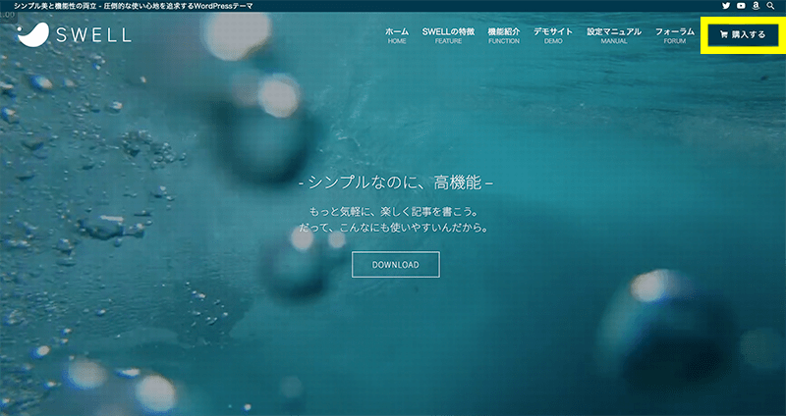The width and height of the screenshot is (786, 416).
Task: Click the top tagline text シンプル美と機能性の両立
Action: coord(55,6)
